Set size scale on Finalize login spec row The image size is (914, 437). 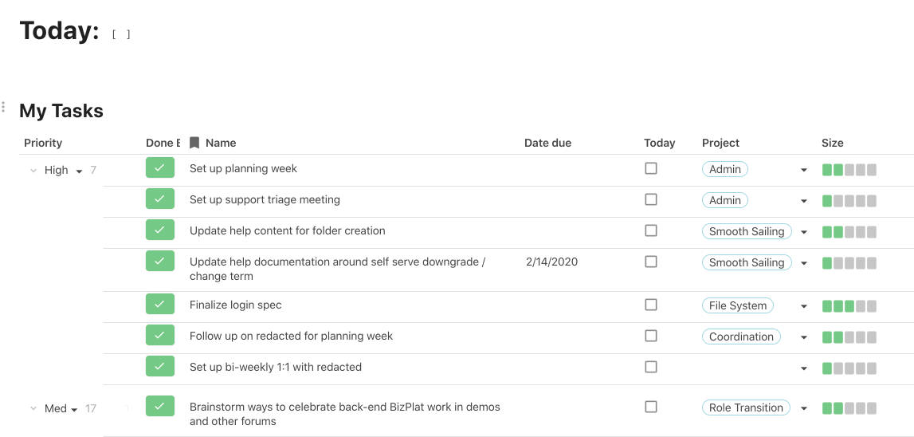[x=849, y=306]
